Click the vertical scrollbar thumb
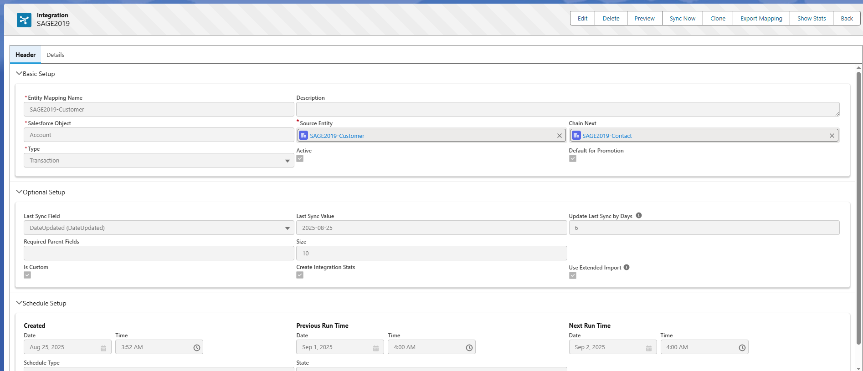The image size is (863, 371). point(858,208)
